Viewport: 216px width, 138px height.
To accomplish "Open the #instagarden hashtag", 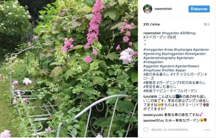I will tap(153, 62).
